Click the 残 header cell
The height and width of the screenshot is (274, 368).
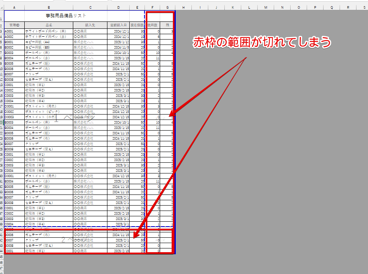[x=168, y=26]
